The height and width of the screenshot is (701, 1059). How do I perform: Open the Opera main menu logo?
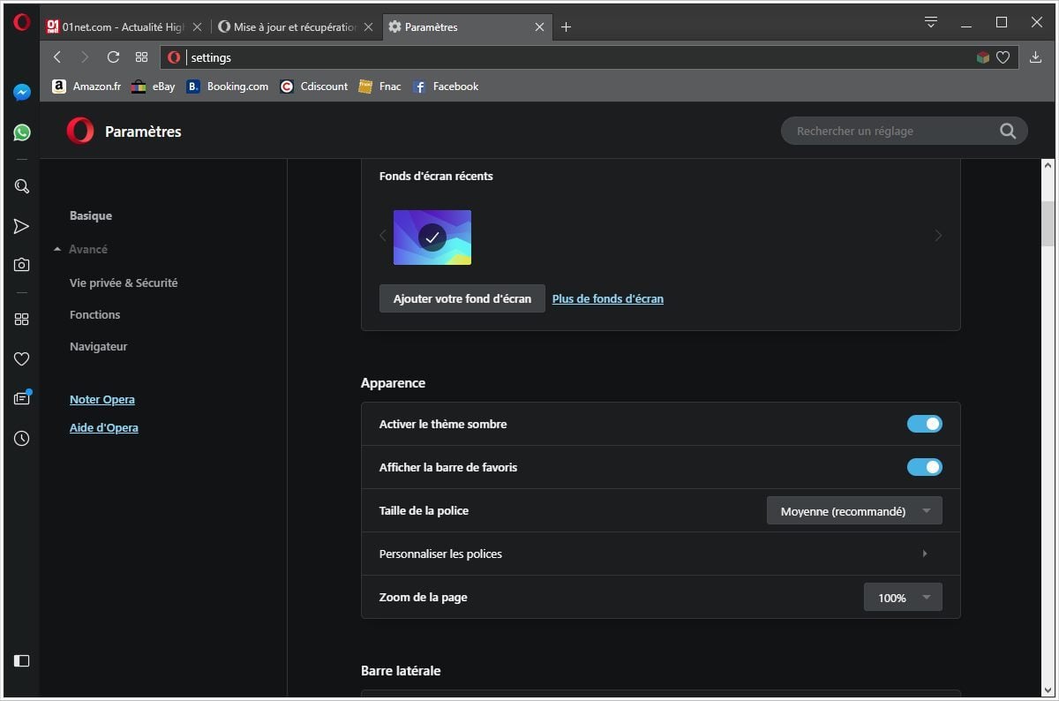click(x=22, y=23)
